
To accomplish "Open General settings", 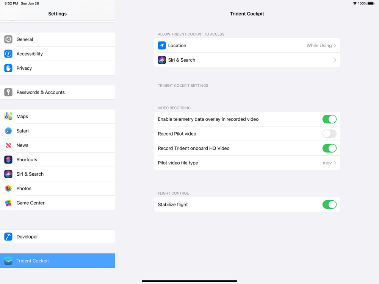I will click(57, 39).
